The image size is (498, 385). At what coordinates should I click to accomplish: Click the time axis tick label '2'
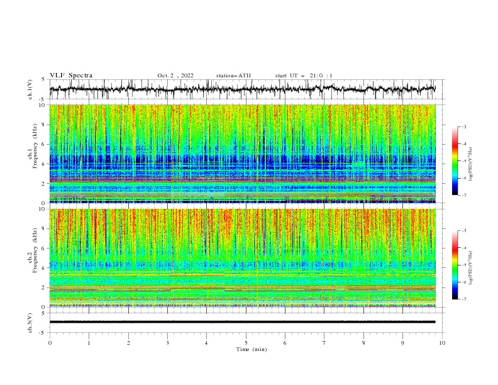click(128, 343)
